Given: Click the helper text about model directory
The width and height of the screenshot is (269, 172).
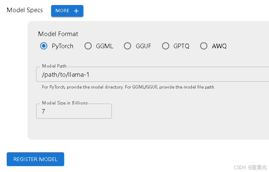Looking at the screenshot, I should (x=128, y=87).
